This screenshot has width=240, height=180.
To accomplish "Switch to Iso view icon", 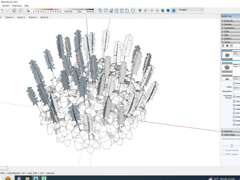I will (x=100, y=10).
